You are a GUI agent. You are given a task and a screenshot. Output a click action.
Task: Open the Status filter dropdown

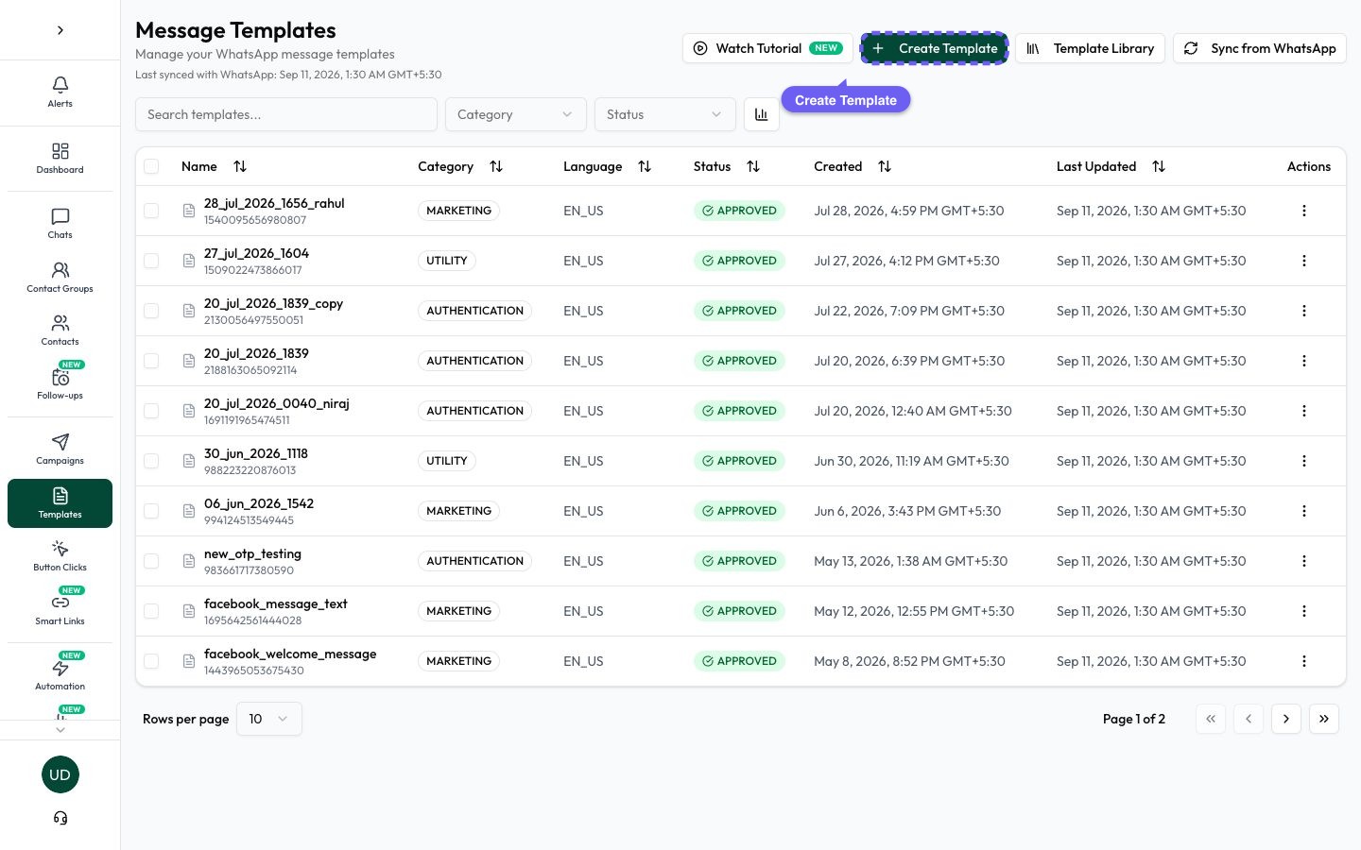coord(665,114)
